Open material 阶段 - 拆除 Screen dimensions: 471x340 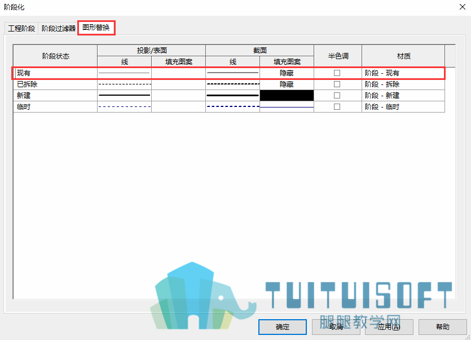pos(403,84)
